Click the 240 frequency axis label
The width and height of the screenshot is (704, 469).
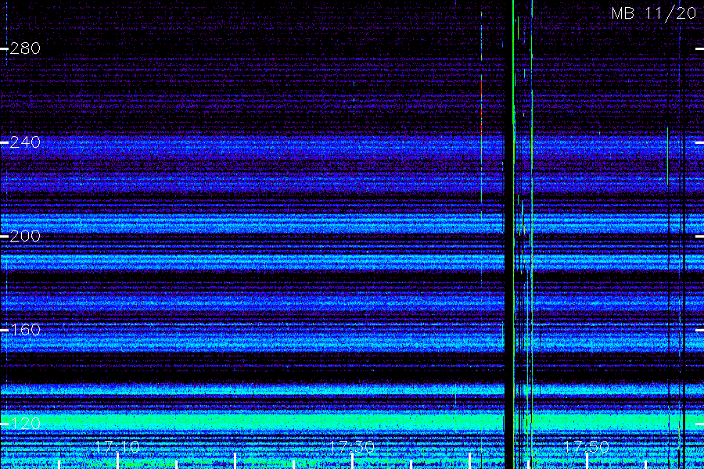coord(25,142)
